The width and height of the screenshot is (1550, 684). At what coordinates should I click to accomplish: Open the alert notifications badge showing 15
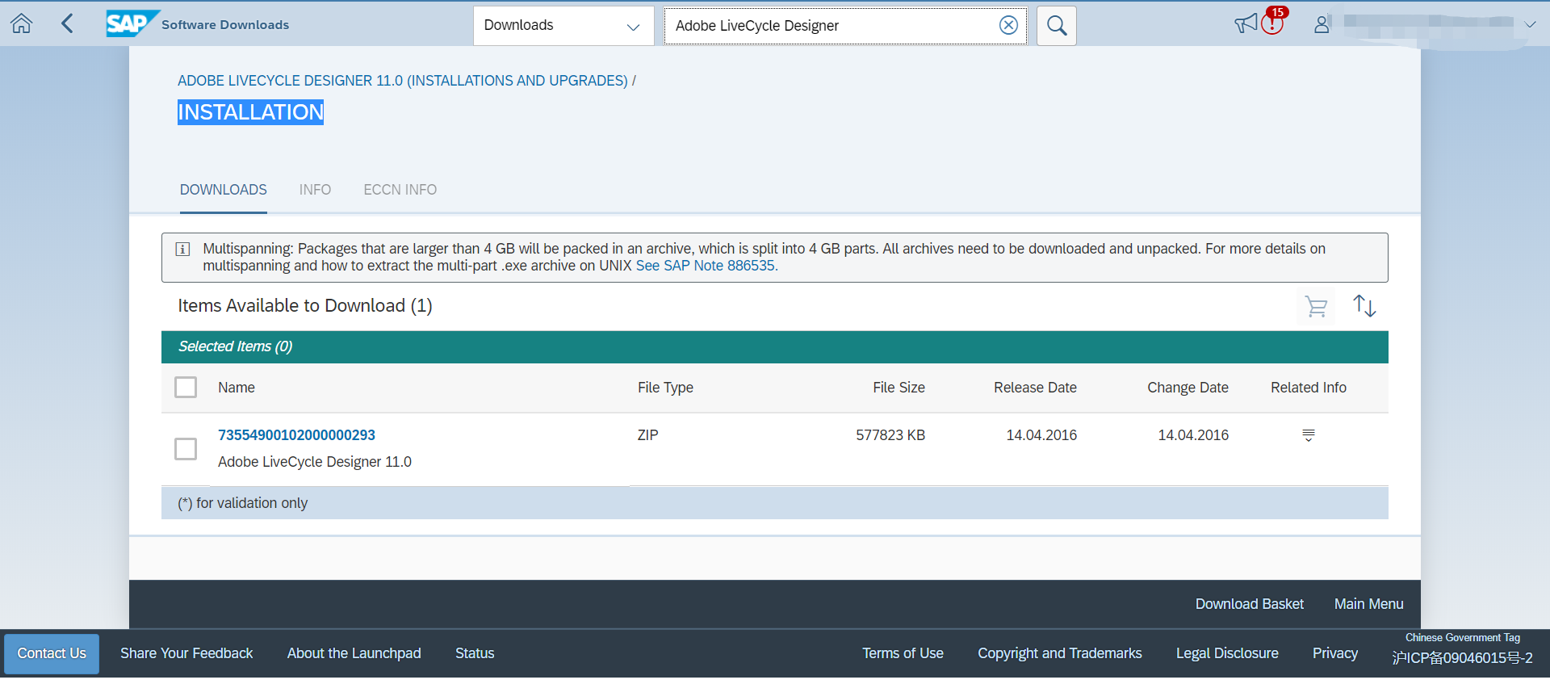click(1273, 21)
